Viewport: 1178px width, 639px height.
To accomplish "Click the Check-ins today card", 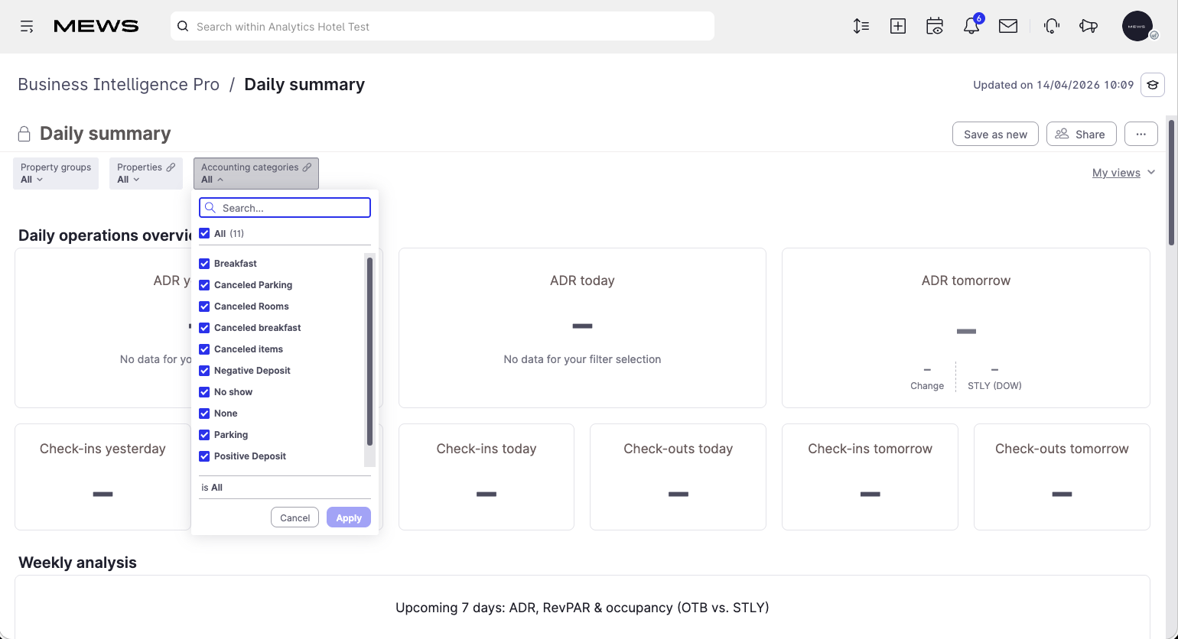I will (x=486, y=477).
